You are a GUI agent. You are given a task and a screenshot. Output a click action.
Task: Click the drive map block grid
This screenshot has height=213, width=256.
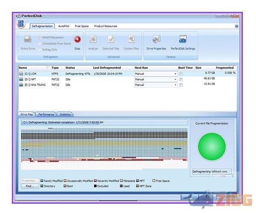pyautogui.click(x=104, y=149)
